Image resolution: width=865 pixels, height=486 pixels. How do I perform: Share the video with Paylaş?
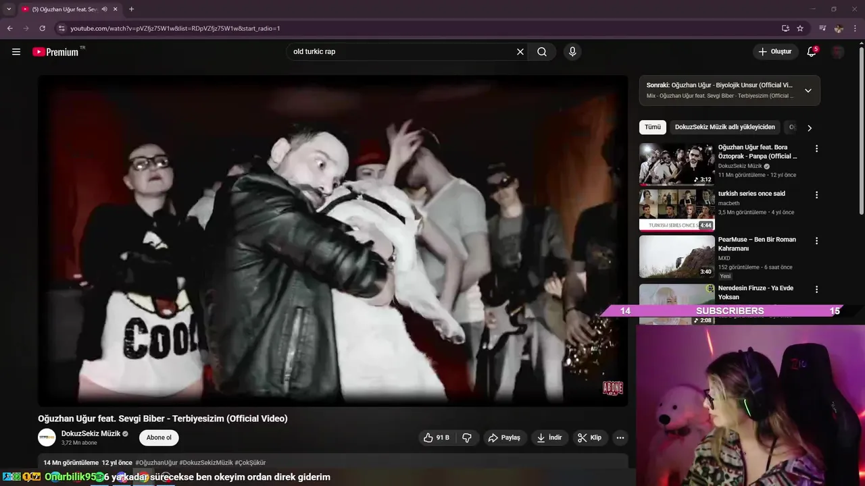[x=504, y=437]
